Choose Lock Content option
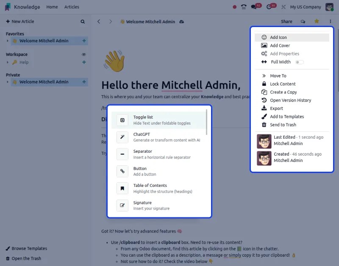Screen dimensions: 339x266 [292, 84]
